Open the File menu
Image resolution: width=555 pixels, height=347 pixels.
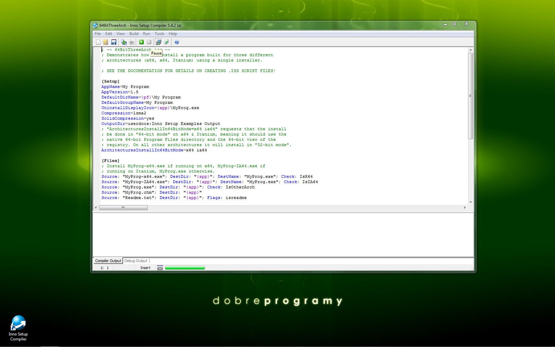pos(98,34)
